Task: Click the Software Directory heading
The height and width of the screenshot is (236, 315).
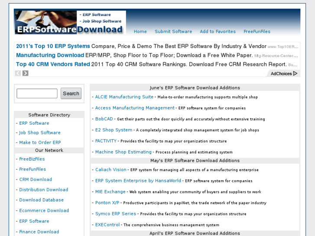Action: 49,115
